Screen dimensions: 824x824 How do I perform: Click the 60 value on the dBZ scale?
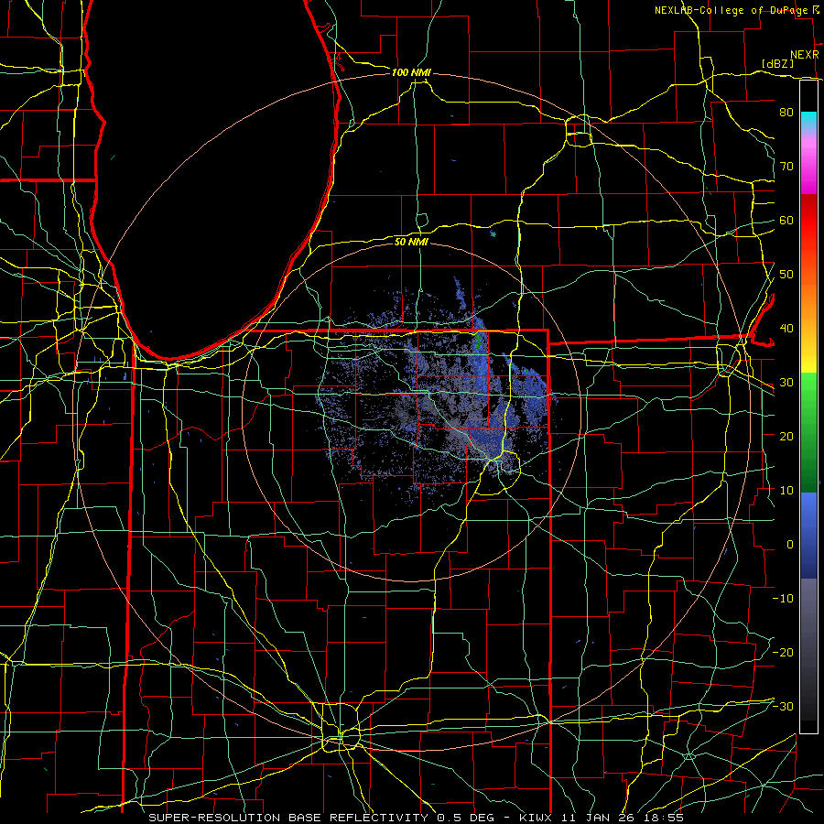[x=786, y=220]
